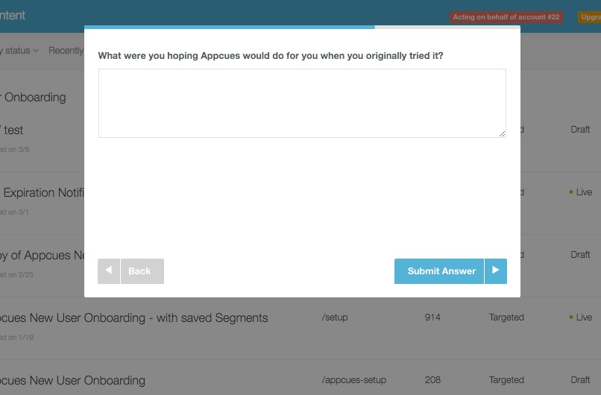Click the right arrow icon beside Submit Answer
The width and height of the screenshot is (601, 395).
[496, 271]
